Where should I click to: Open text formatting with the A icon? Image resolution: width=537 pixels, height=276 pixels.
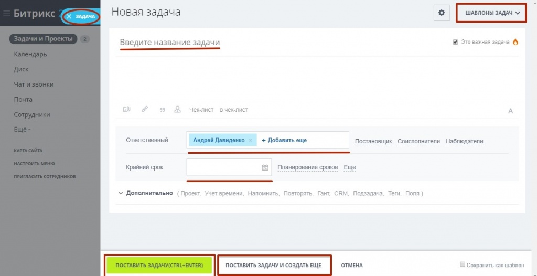pyautogui.click(x=510, y=111)
